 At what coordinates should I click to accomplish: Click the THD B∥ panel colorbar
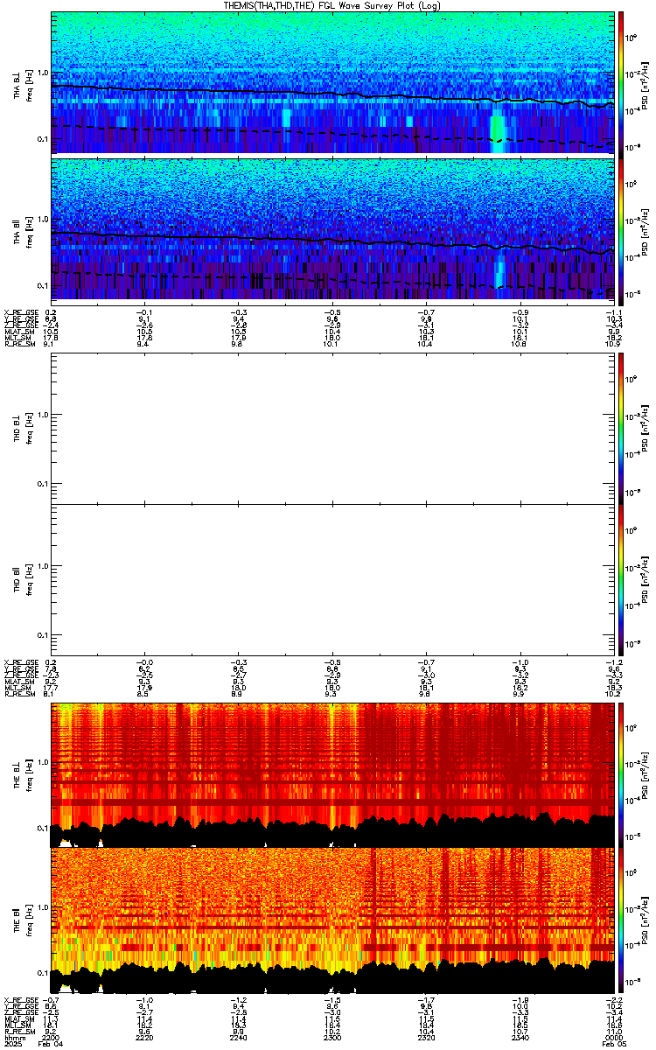click(621, 579)
